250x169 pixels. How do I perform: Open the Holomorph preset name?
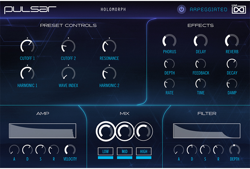[x=113, y=9]
